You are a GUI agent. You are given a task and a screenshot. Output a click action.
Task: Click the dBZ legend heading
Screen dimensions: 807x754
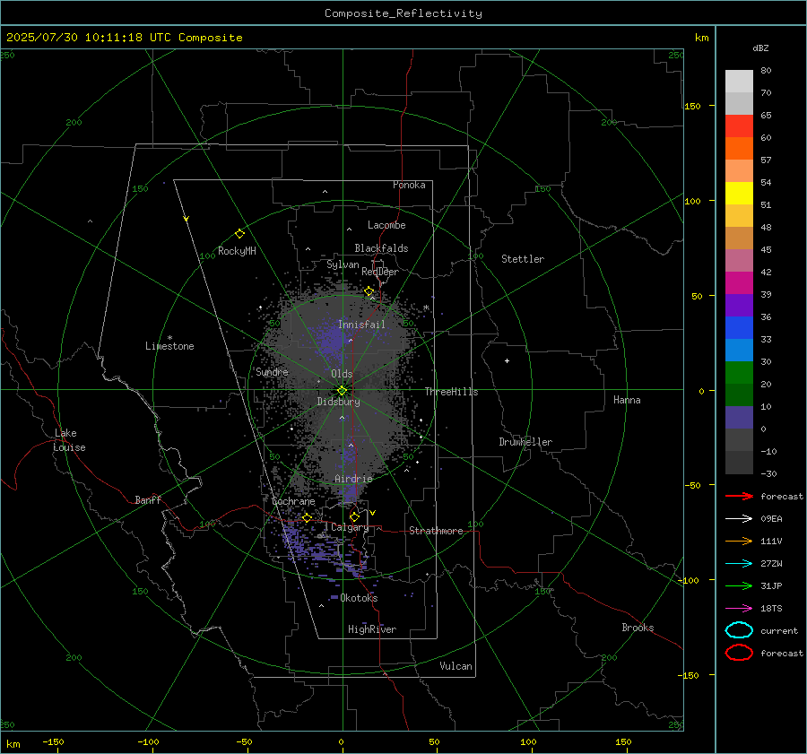(x=760, y=48)
